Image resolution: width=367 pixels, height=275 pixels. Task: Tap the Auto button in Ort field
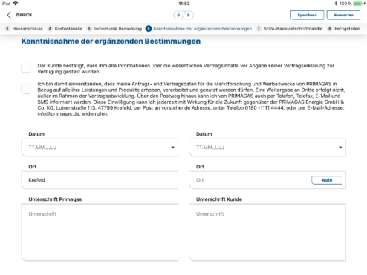click(327, 180)
